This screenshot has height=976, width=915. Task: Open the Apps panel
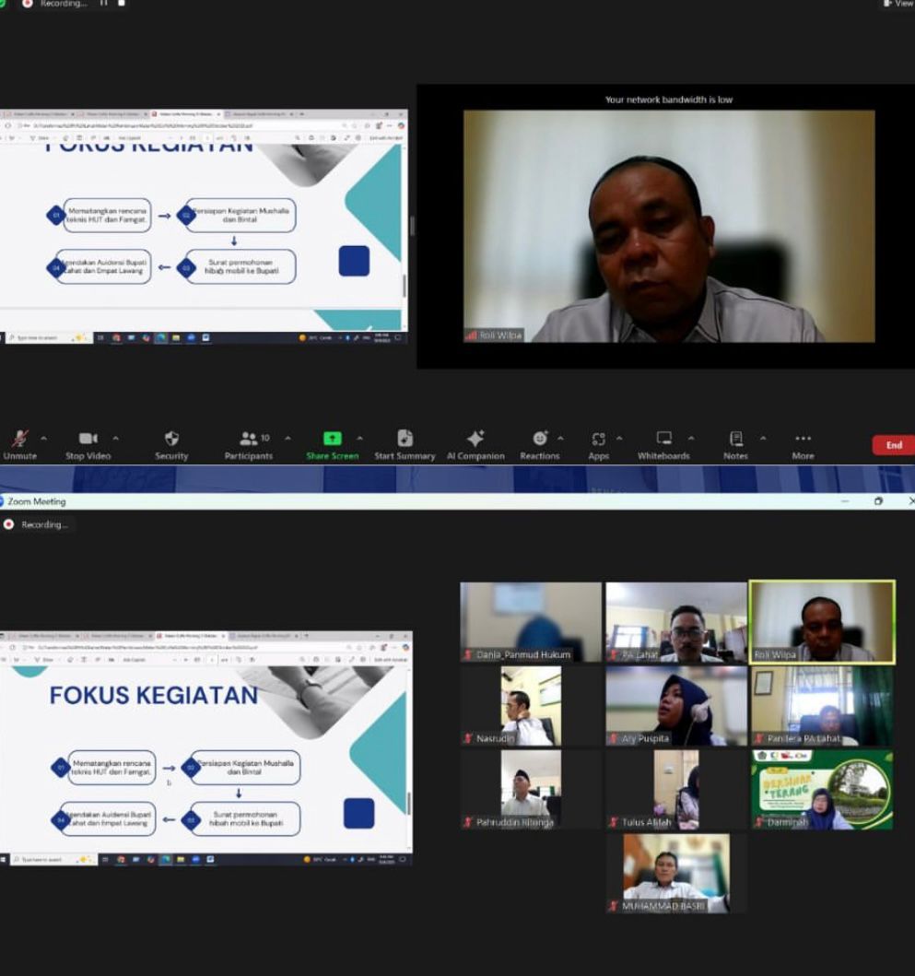(x=599, y=444)
